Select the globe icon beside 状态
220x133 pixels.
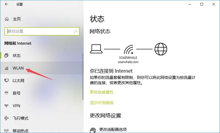[x=7, y=55]
